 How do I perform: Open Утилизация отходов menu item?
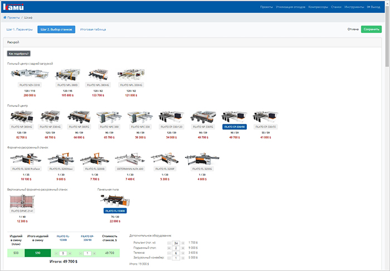click(x=290, y=7)
